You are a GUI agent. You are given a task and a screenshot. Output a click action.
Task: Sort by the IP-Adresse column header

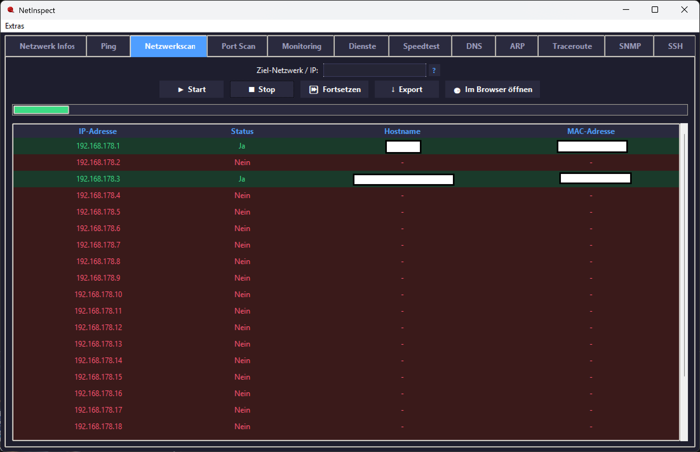click(98, 131)
